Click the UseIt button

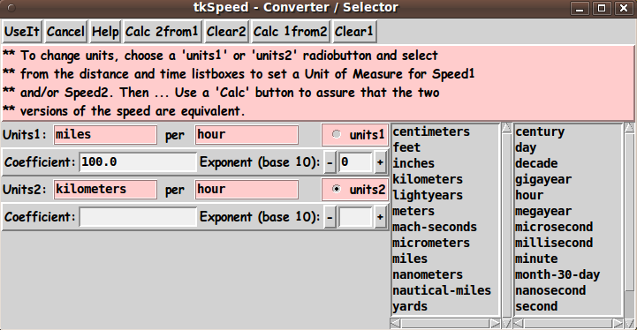(22, 31)
